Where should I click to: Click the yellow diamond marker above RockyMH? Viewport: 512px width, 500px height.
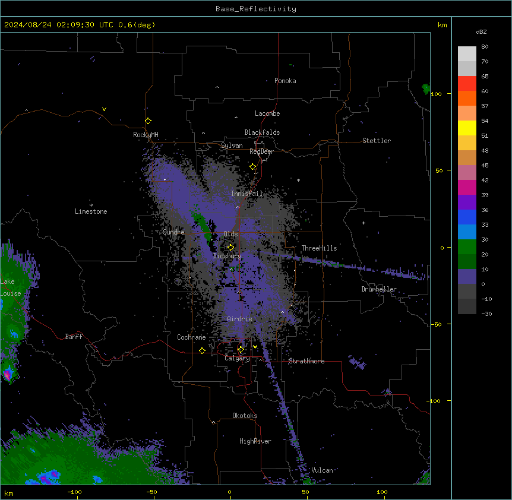tap(148, 121)
